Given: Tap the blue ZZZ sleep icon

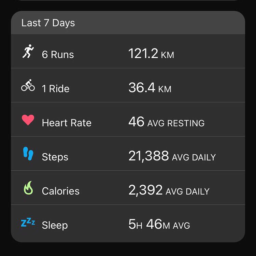Looking at the screenshot, I should coord(28,222).
